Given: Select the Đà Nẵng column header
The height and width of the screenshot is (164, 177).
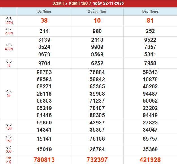Looking at the screenshot, I should [44, 11].
